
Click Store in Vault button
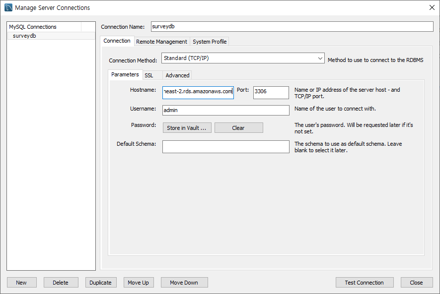[x=187, y=128]
